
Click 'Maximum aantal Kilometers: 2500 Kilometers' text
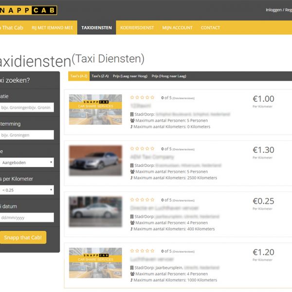(175, 178)
